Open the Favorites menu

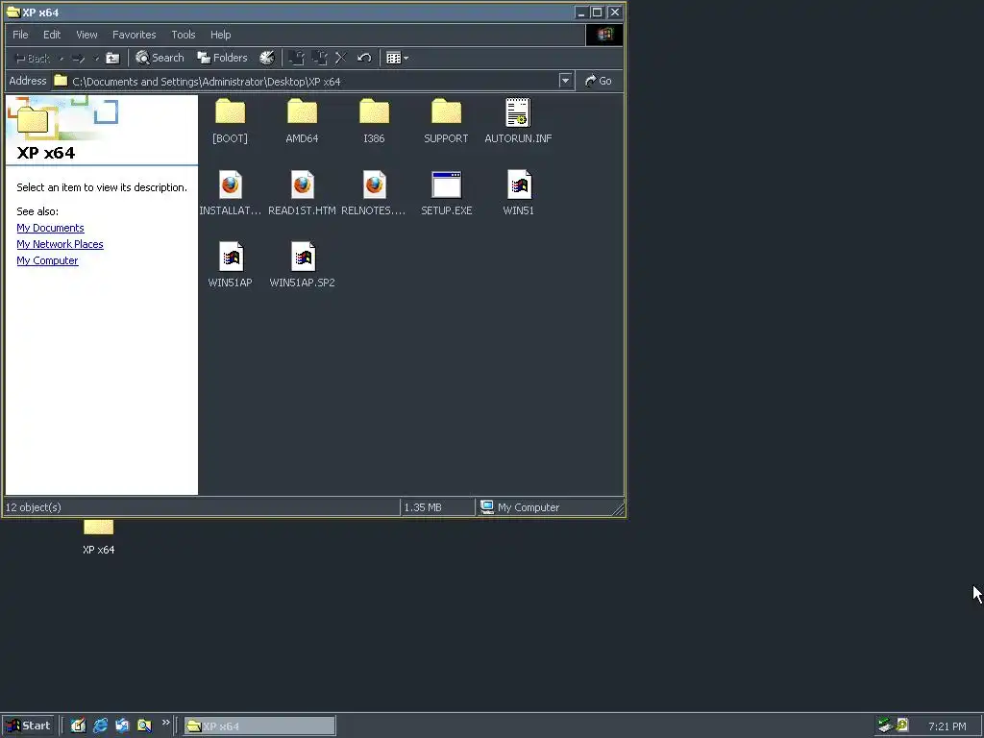click(x=135, y=35)
